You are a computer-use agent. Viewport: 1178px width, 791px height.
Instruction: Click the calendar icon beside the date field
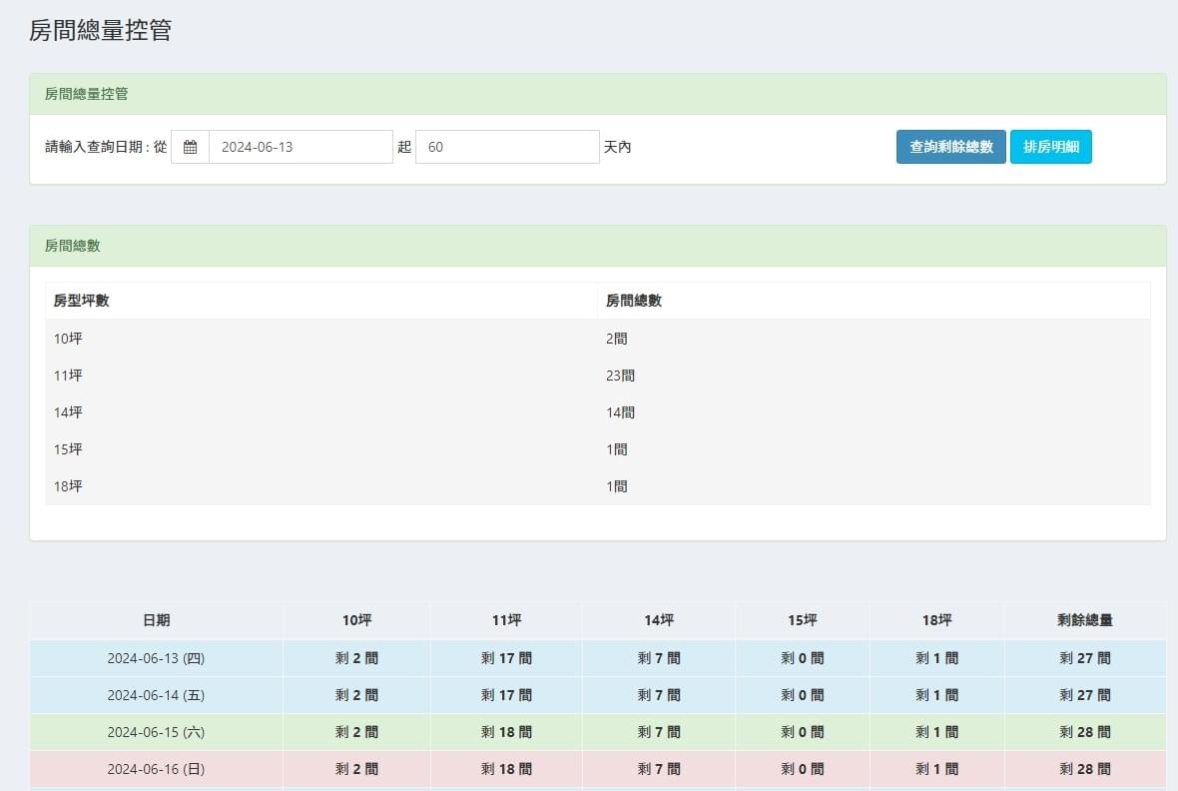coord(190,147)
